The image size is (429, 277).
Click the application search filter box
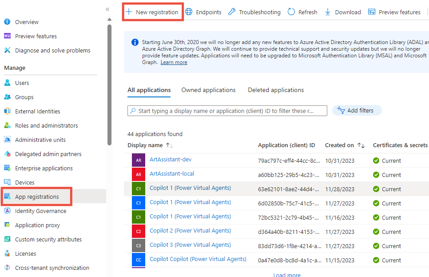pos(227,111)
